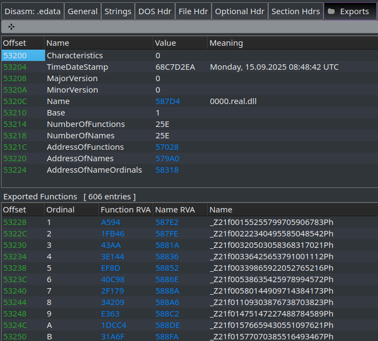This screenshot has width=378, height=341.
Task: Select the File Hdr tab
Action: click(193, 11)
